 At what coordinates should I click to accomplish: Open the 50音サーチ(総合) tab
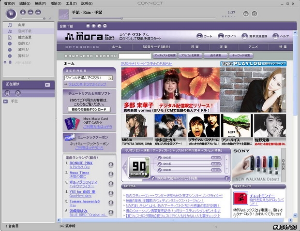click(x=156, y=47)
